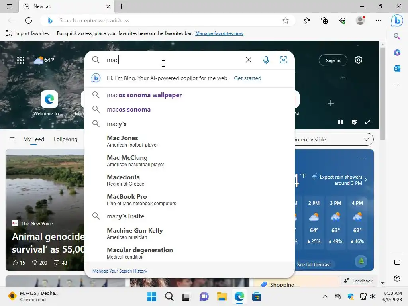
Task: Switch to the My Feed tab
Action: [33, 139]
